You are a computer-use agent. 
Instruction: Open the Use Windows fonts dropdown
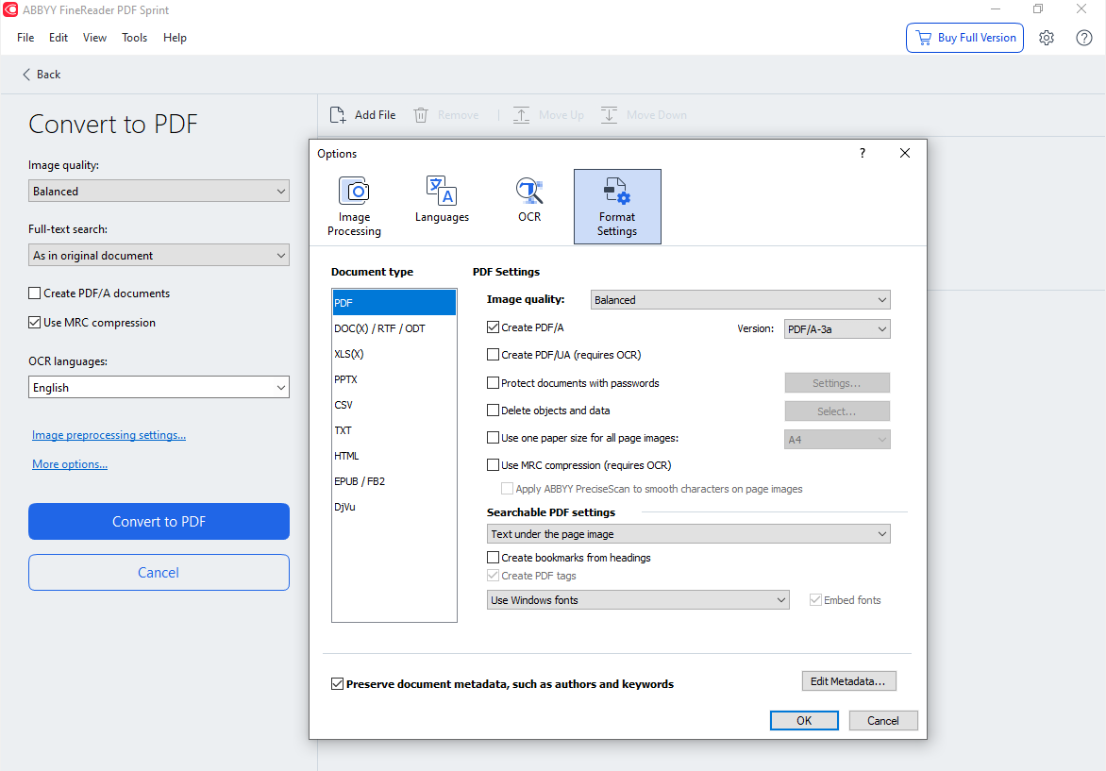tap(638, 600)
